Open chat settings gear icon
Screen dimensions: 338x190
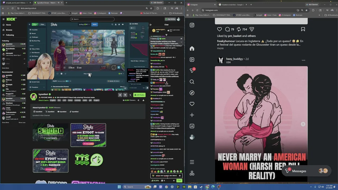click(174, 181)
